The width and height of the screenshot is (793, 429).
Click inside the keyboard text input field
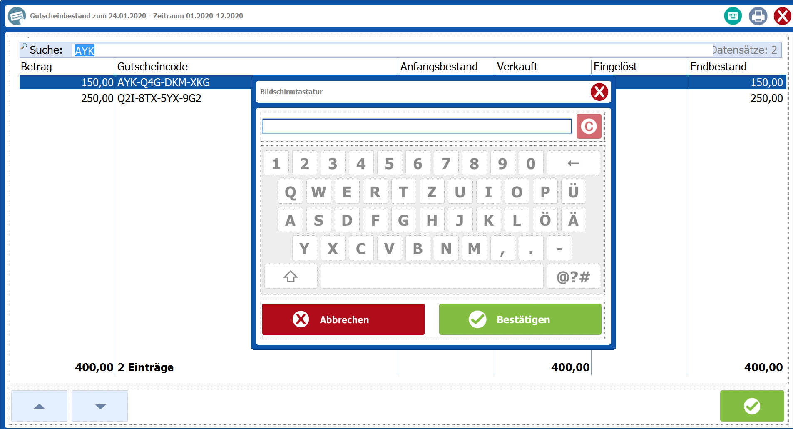point(416,126)
